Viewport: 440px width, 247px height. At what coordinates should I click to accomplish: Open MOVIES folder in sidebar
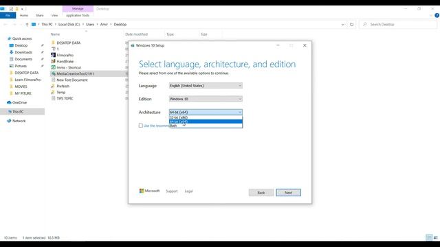pyautogui.click(x=21, y=86)
